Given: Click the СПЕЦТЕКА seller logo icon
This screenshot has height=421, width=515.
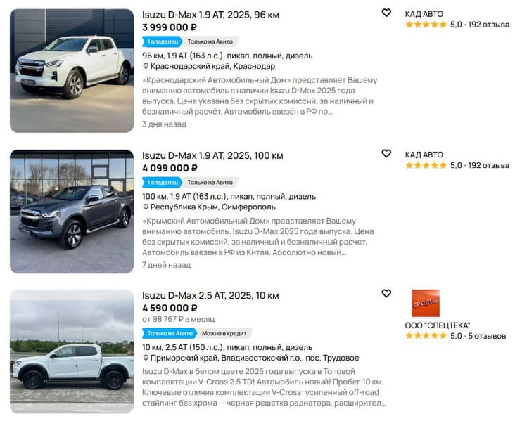Looking at the screenshot, I should coord(426,303).
